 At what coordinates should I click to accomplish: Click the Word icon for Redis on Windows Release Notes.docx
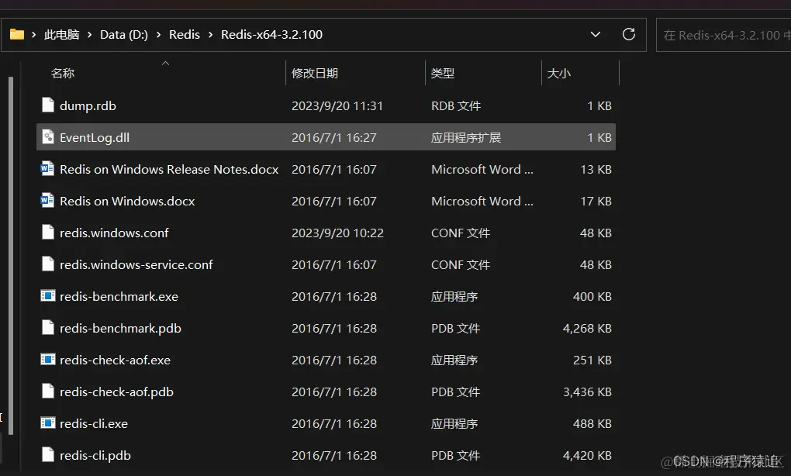point(47,168)
